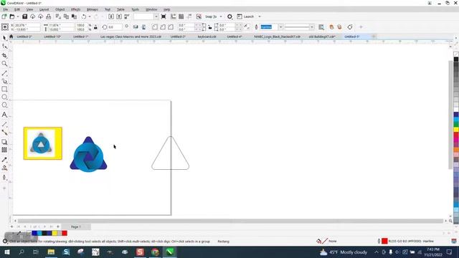The image size is (459, 258).
Task: Click the Welcome screen home button
Action: click(11, 37)
